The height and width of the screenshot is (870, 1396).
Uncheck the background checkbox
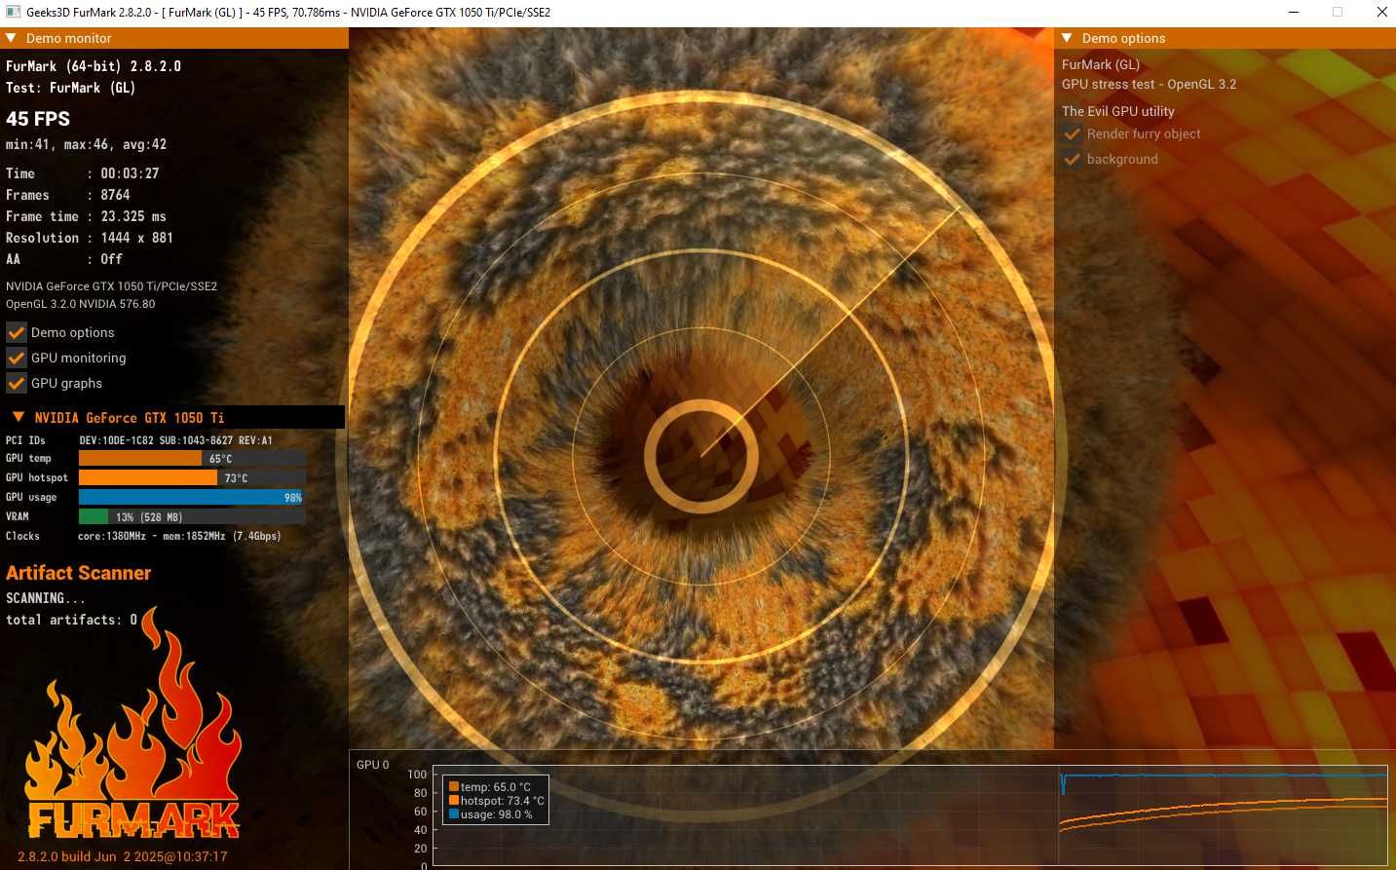(x=1073, y=159)
